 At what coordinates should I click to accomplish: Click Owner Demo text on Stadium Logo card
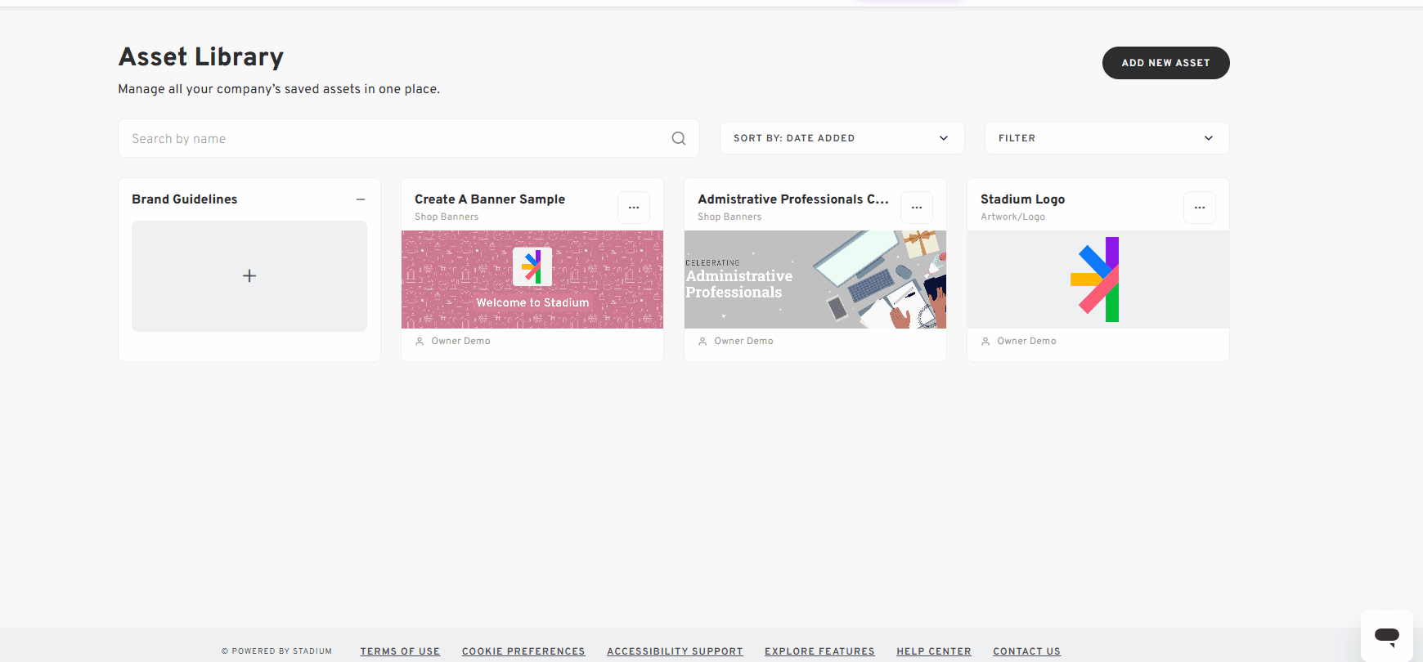(x=1026, y=342)
